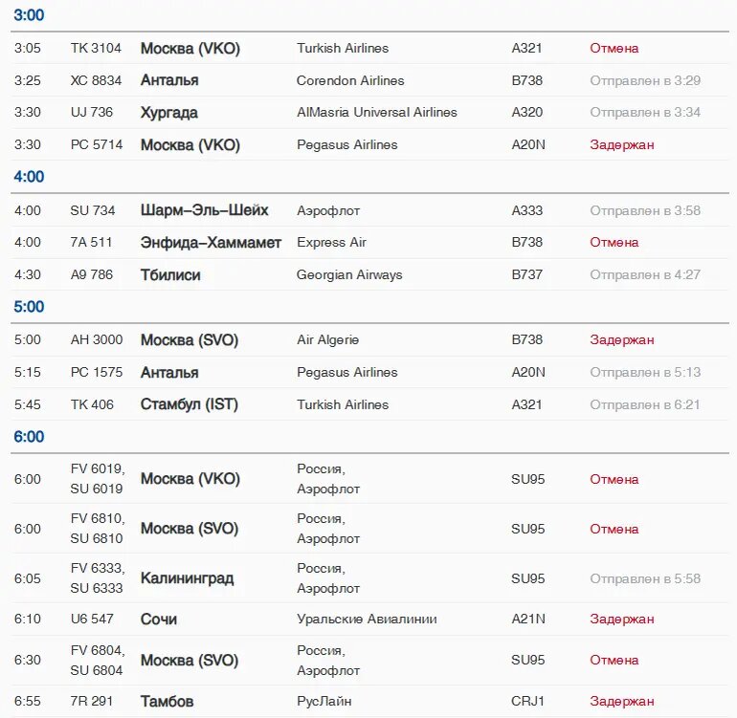This screenshot has height=718, width=737.
Task: Select the Стамбул (IST) destination link
Action: pyautogui.click(x=190, y=404)
